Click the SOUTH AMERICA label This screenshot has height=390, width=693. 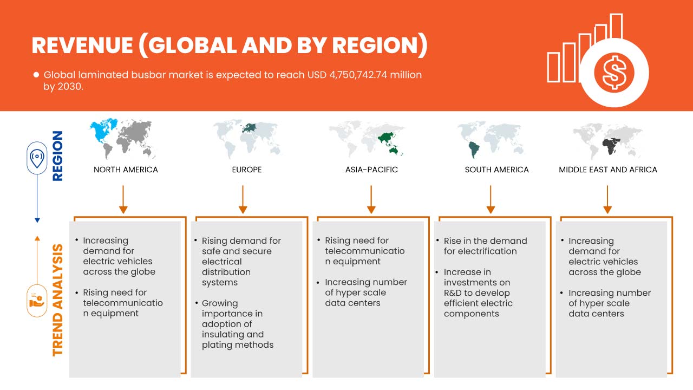tap(496, 170)
